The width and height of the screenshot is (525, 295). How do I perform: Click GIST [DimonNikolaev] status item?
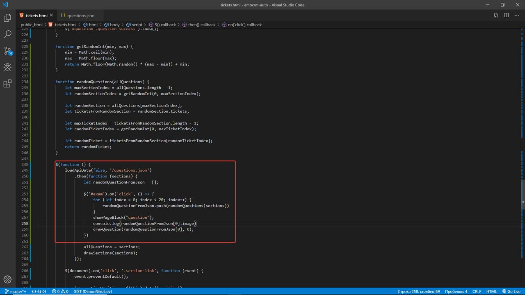pos(93,291)
